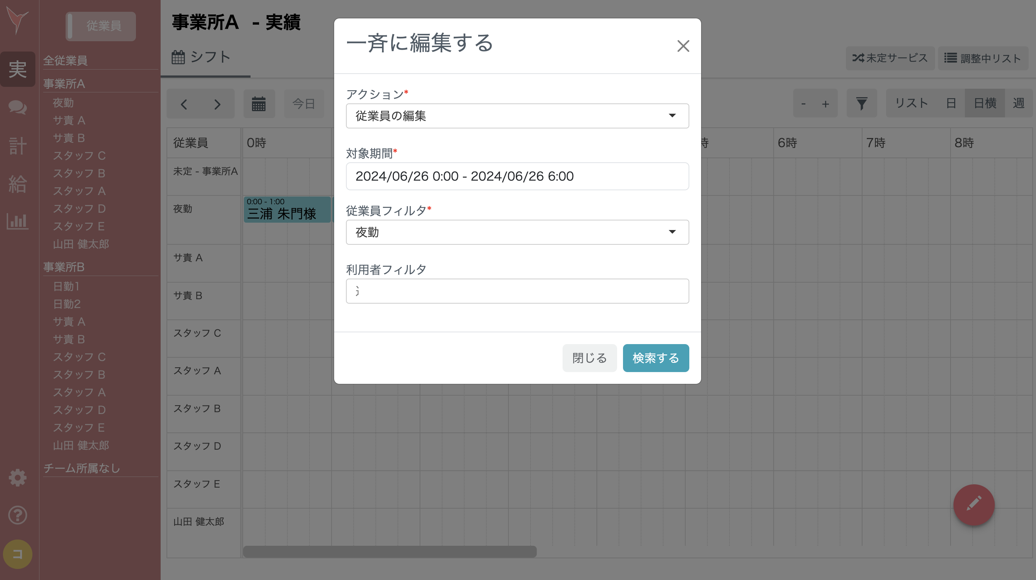Open the help question mark icon

pos(18,515)
